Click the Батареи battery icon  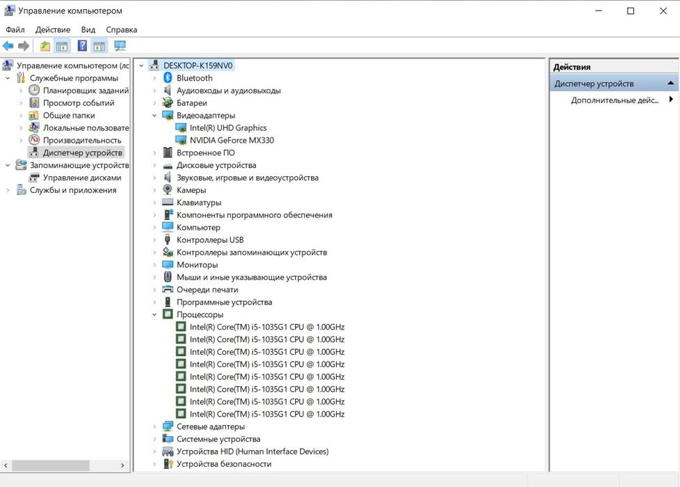tap(167, 102)
